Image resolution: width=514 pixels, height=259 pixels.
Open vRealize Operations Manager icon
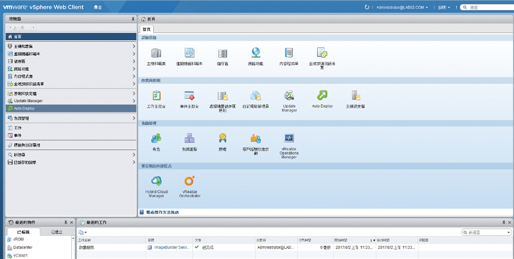tap(289, 138)
